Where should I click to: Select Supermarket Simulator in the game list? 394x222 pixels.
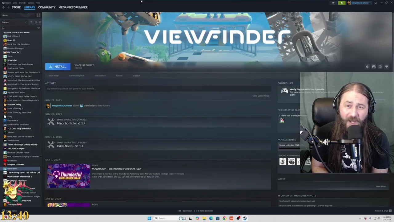(18, 125)
